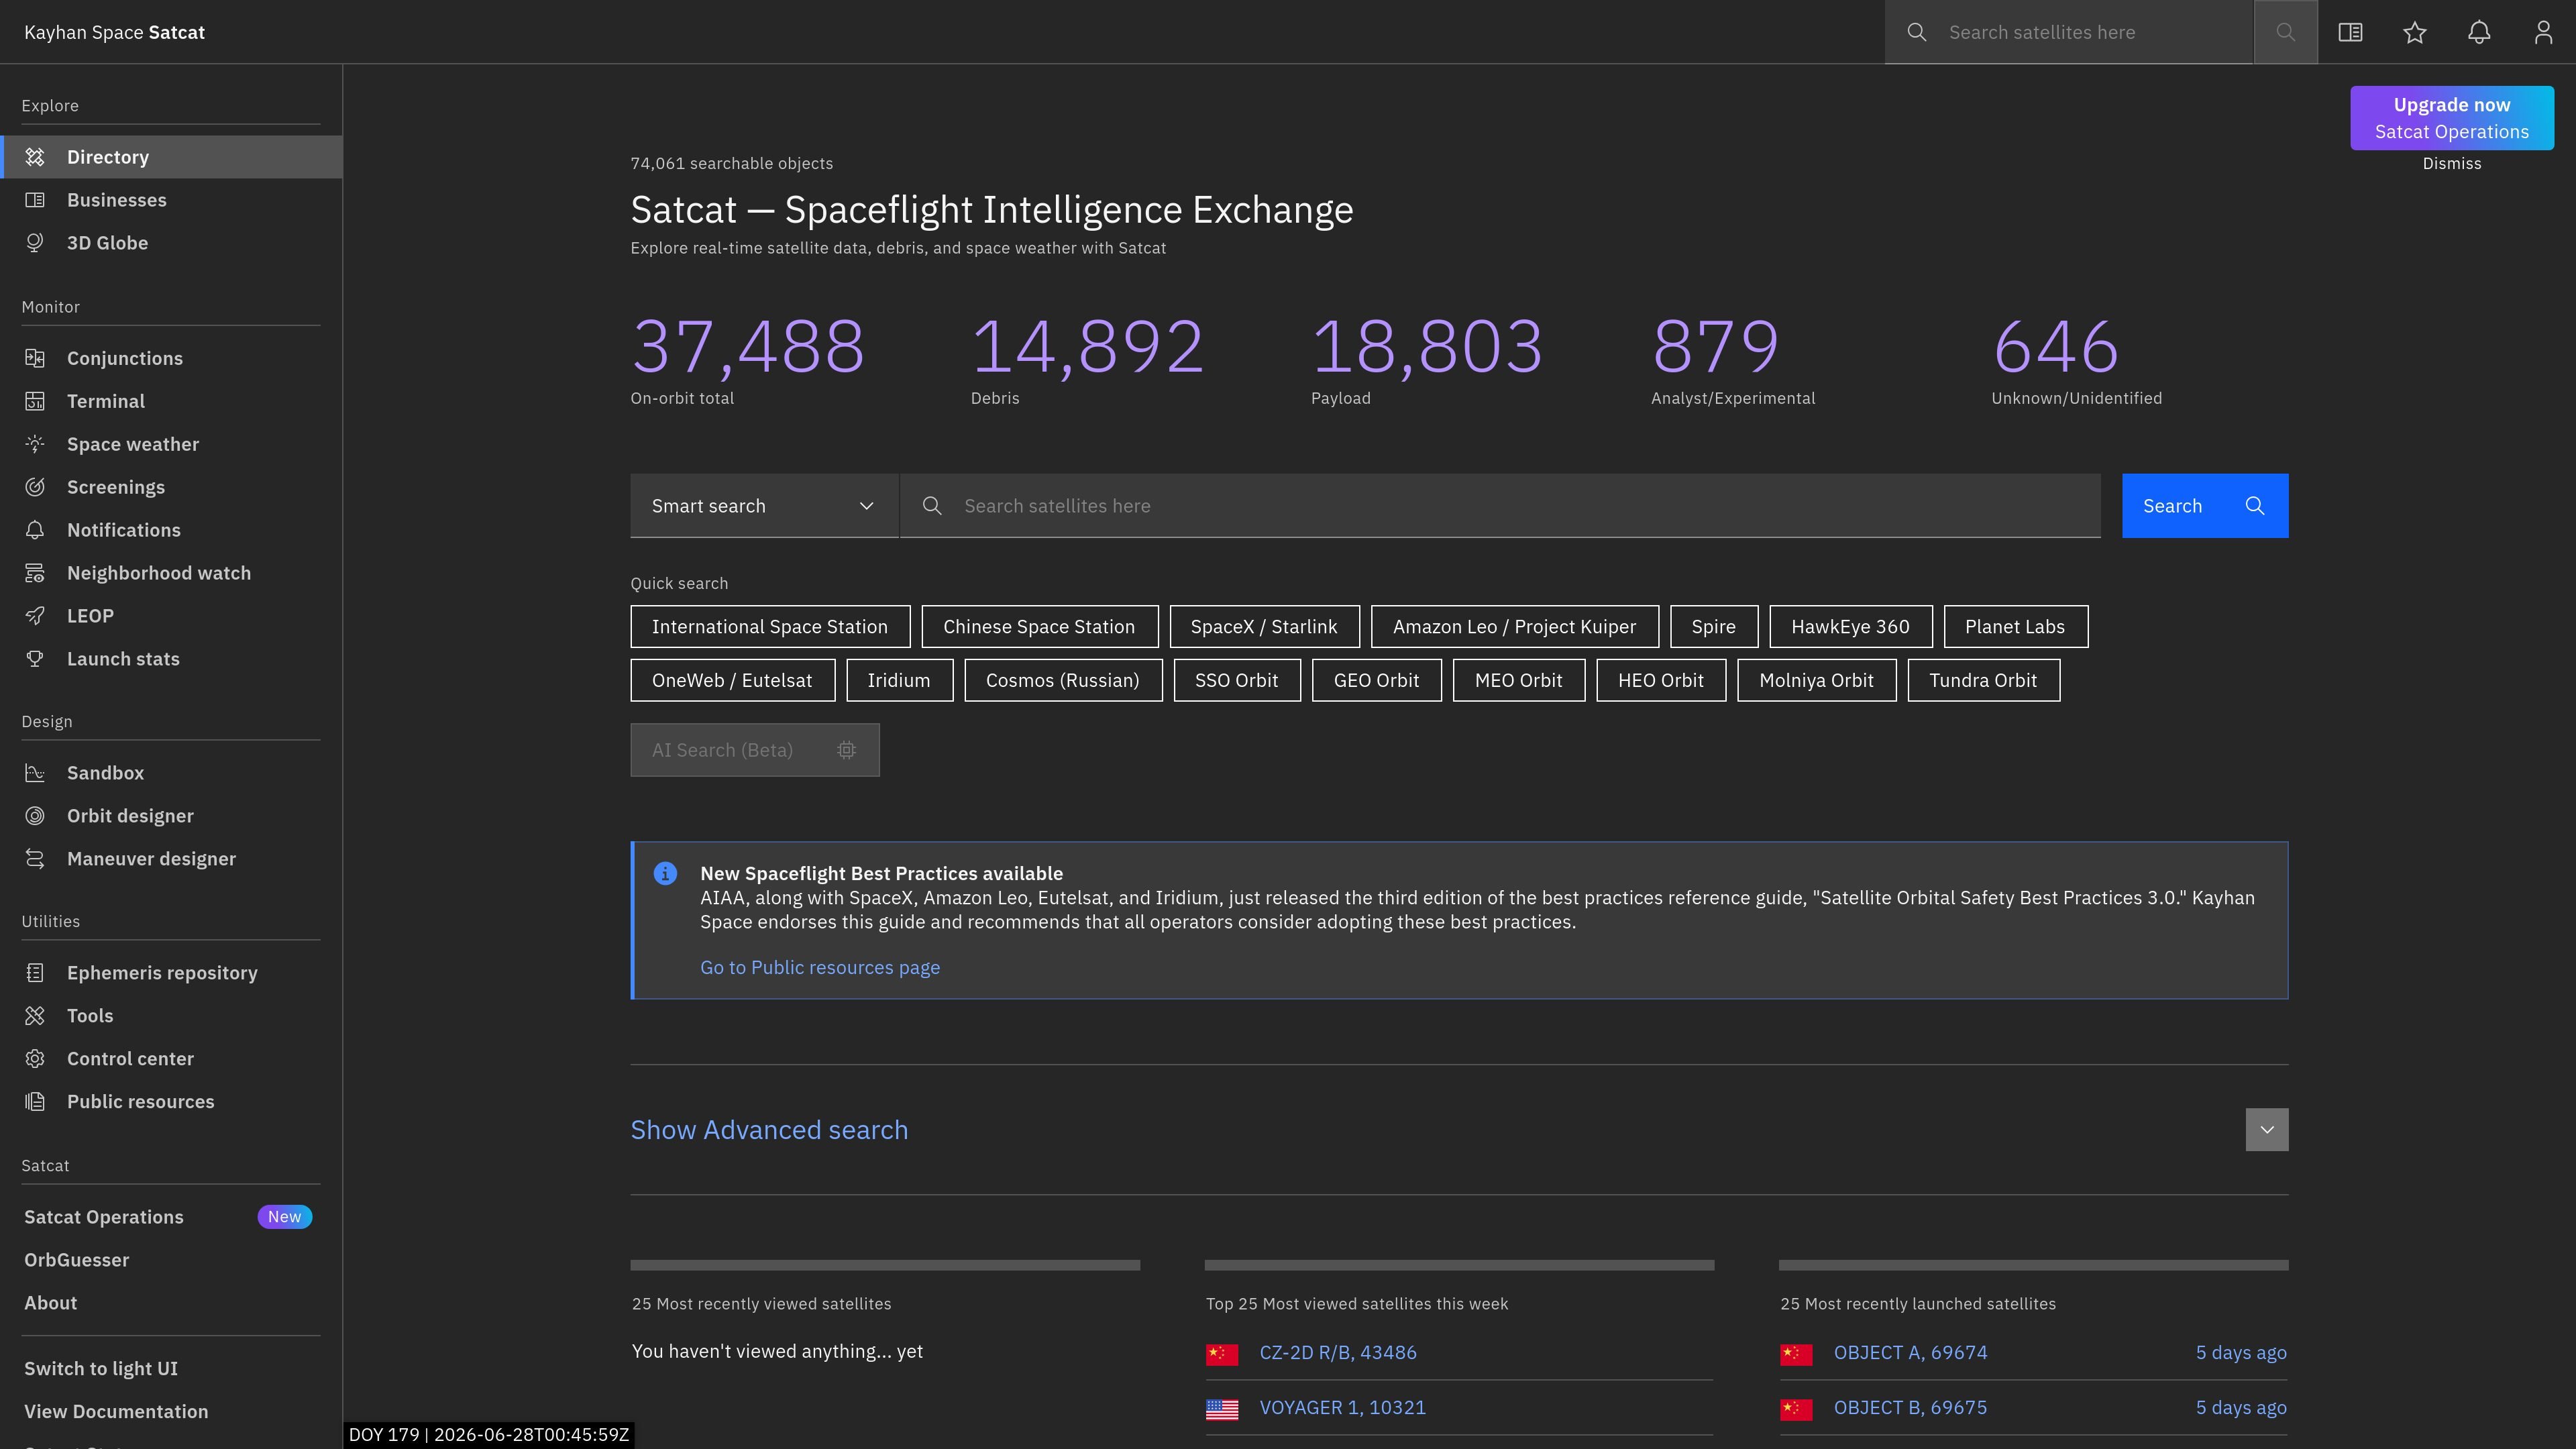The width and height of the screenshot is (2576, 1449).
Task: Click the 3D Globe sidebar icon
Action: click(35, 243)
